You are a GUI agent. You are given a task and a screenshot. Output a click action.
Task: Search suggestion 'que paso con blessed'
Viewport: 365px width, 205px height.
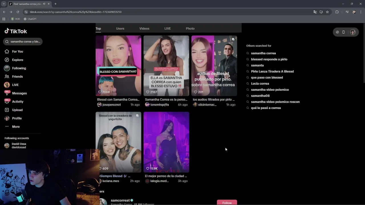pos(267,77)
